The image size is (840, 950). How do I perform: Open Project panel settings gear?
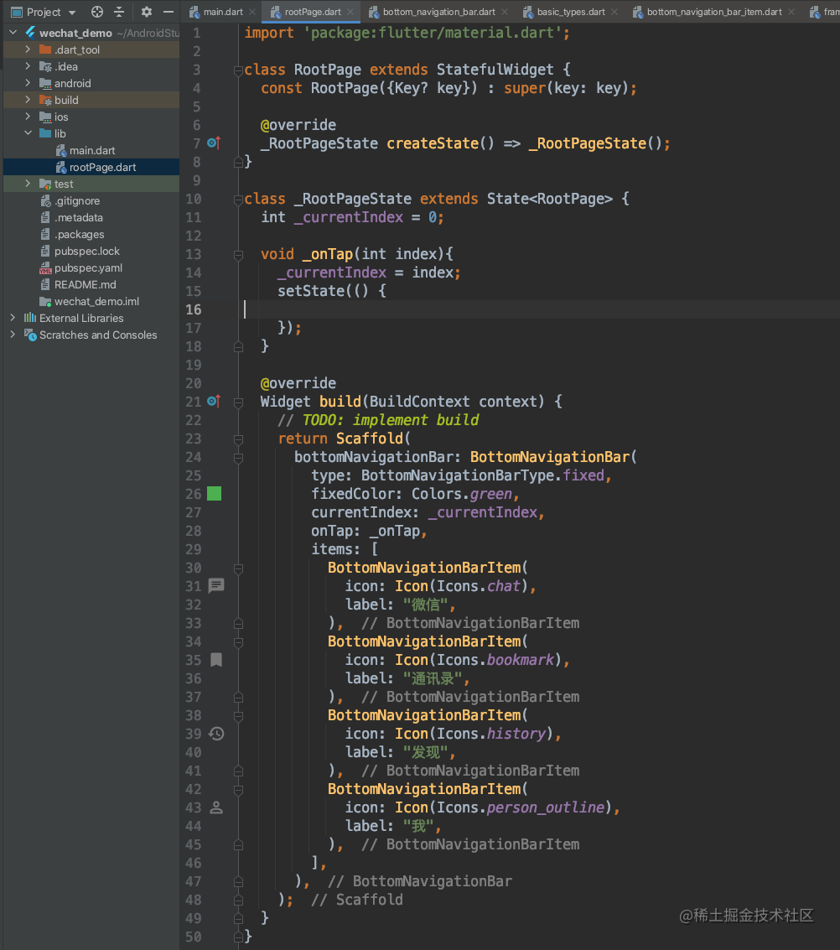(x=147, y=12)
